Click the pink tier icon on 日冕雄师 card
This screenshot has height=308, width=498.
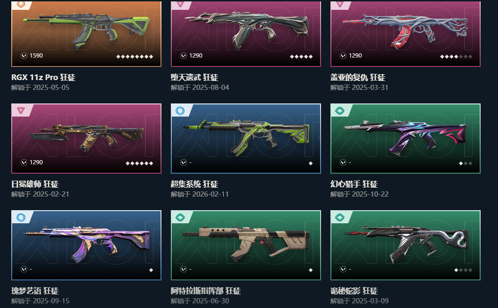tap(21, 110)
